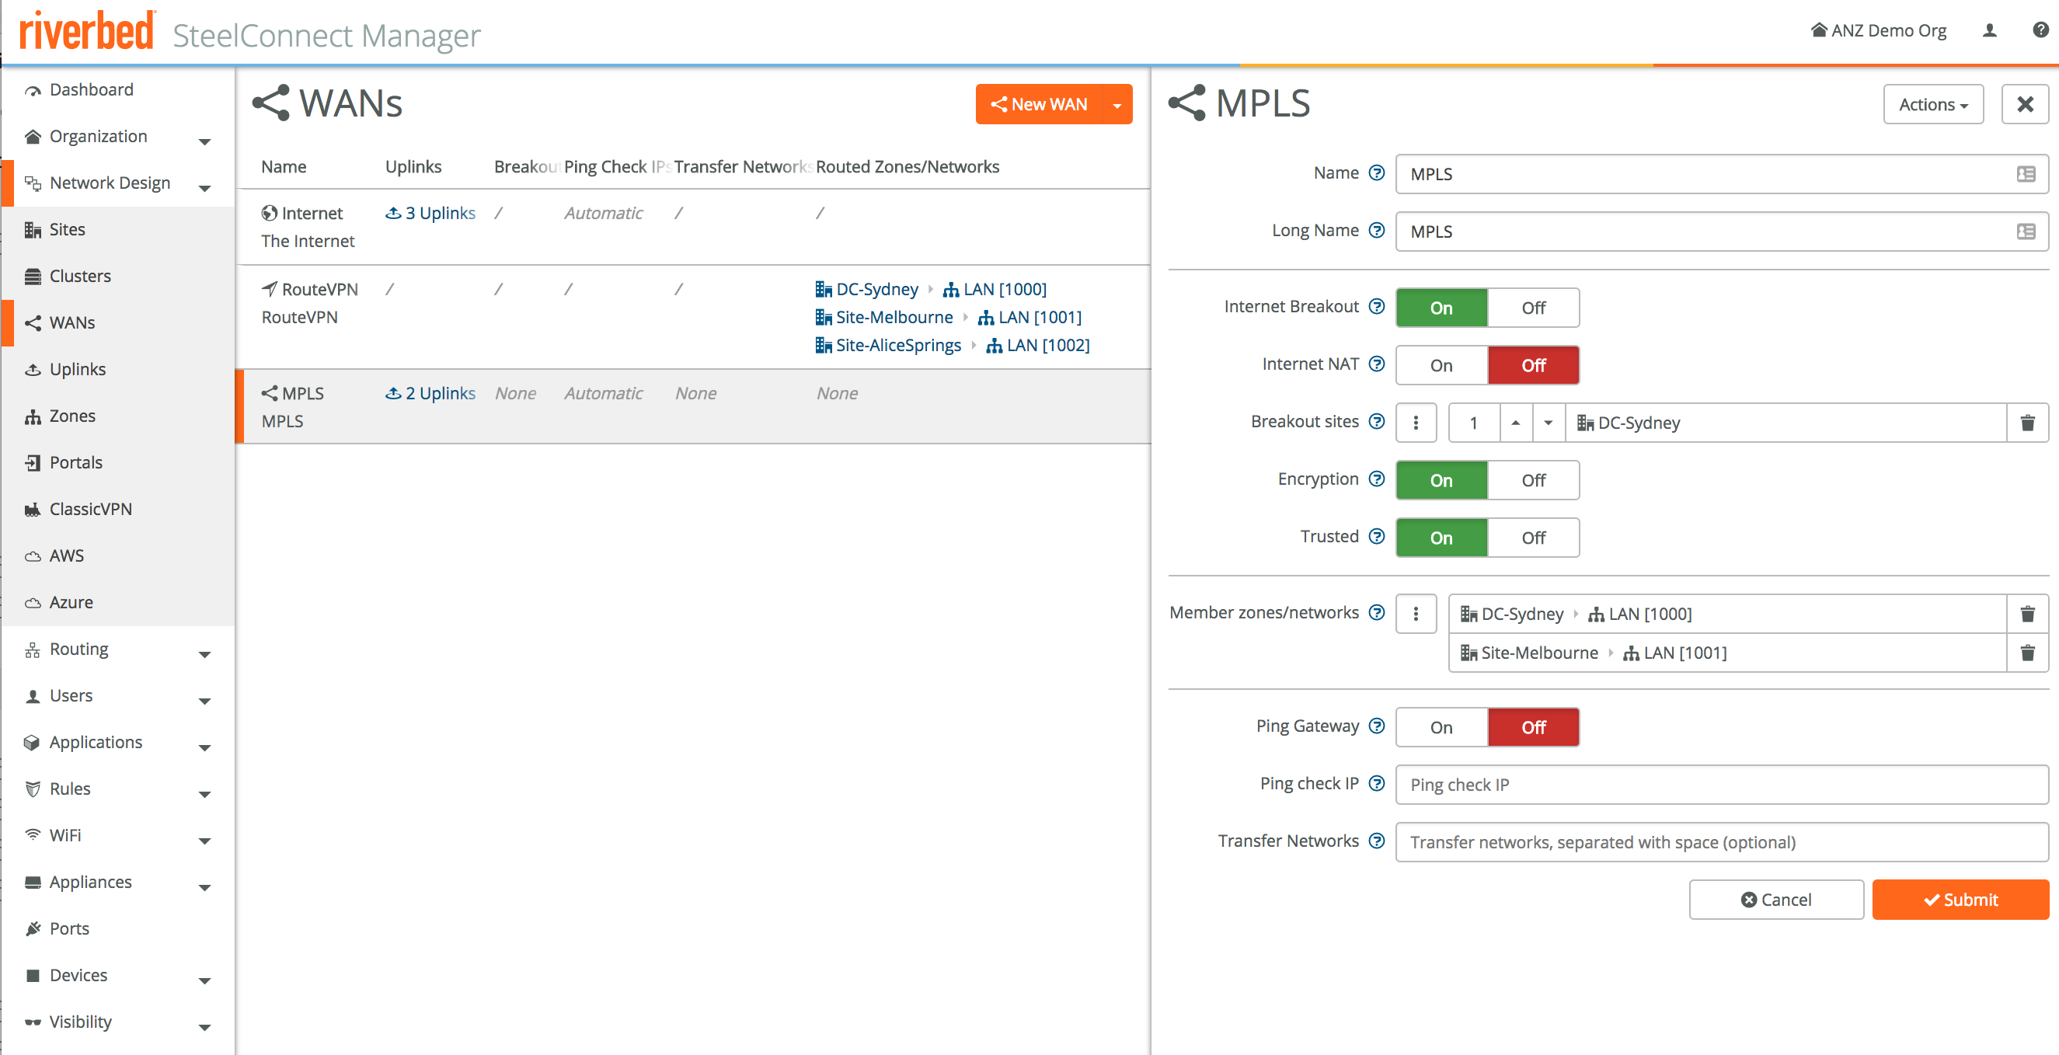Open help question mark icon top right
The image size is (2059, 1055).
2040,31
